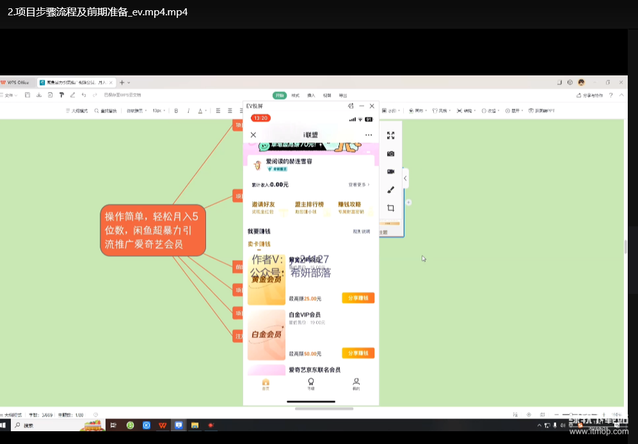Viewport: 638px width, 444px height.
Task: Open the 收起 collapse dropdown
Action: tap(490, 111)
